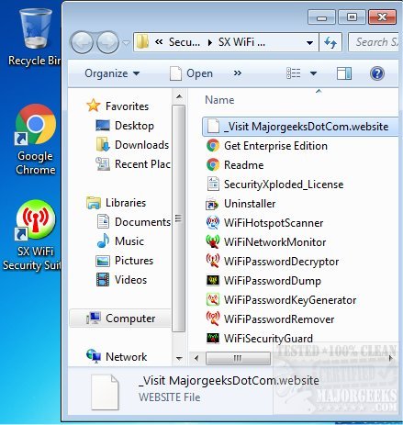Viewport: 403px width, 425px height.
Task: Select the WiFiPasswordRemover icon
Action: (213, 319)
